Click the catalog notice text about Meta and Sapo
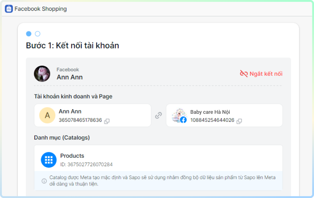This screenshot has height=198, width=314. [163, 181]
